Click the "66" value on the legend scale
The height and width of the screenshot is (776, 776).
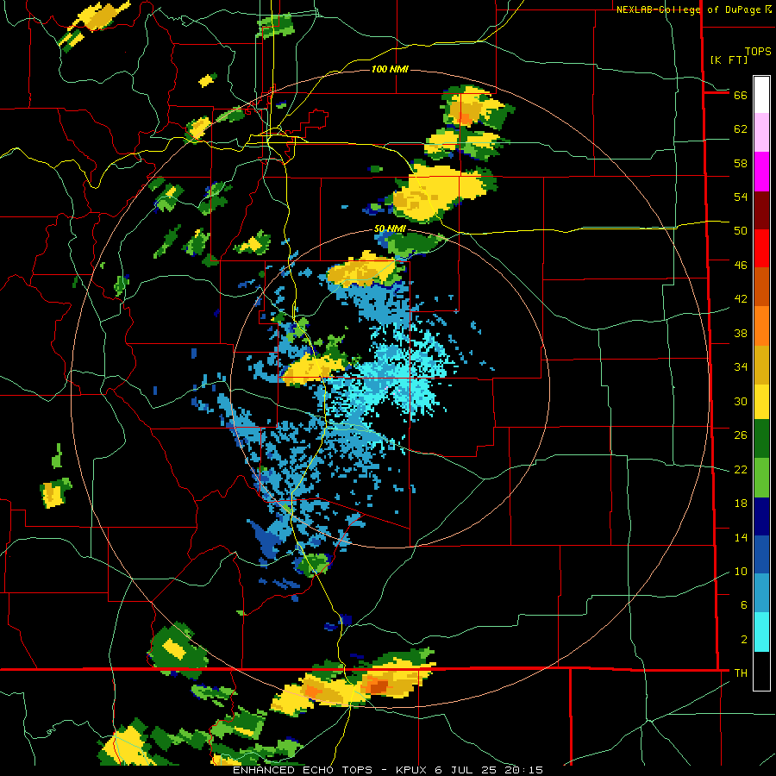tap(741, 95)
